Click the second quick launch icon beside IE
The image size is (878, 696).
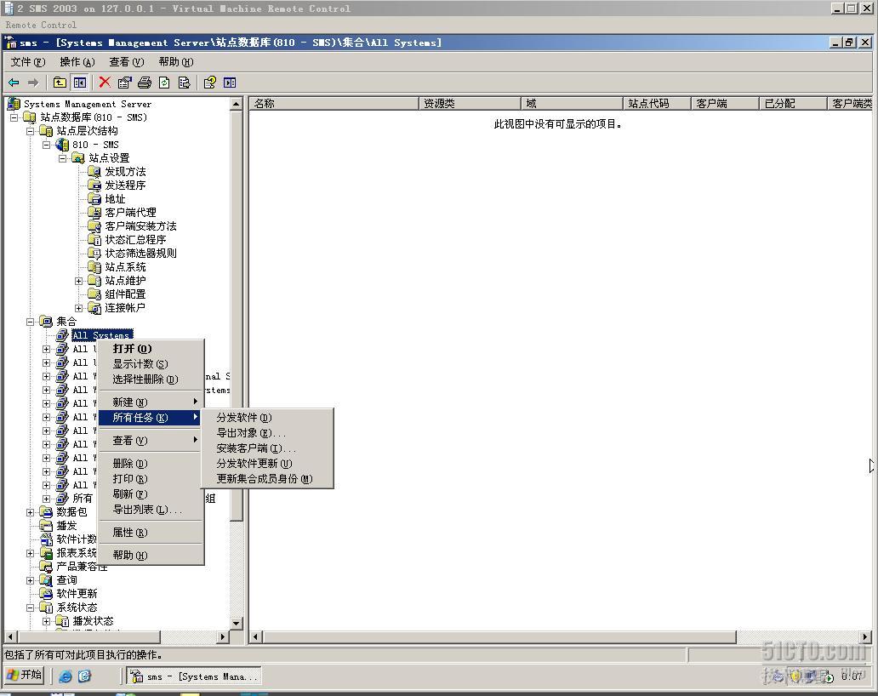(84, 676)
